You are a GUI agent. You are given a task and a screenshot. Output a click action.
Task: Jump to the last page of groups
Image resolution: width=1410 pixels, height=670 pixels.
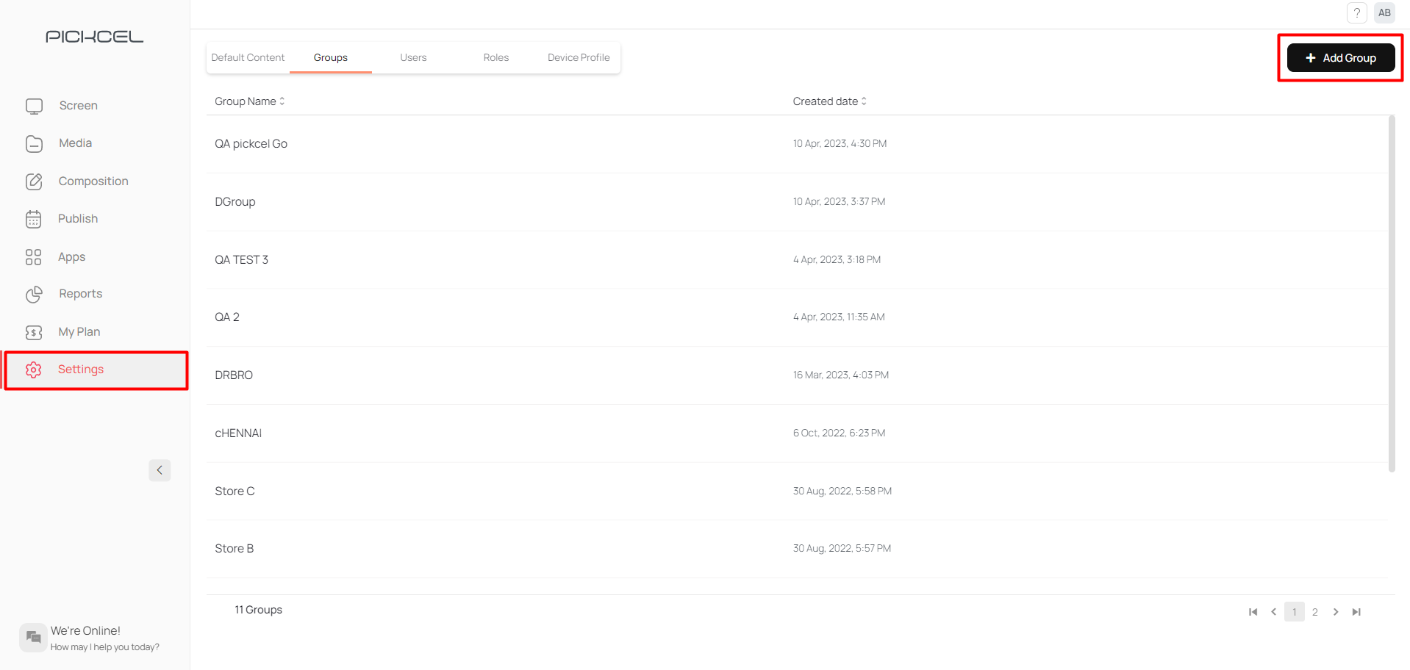tap(1356, 612)
